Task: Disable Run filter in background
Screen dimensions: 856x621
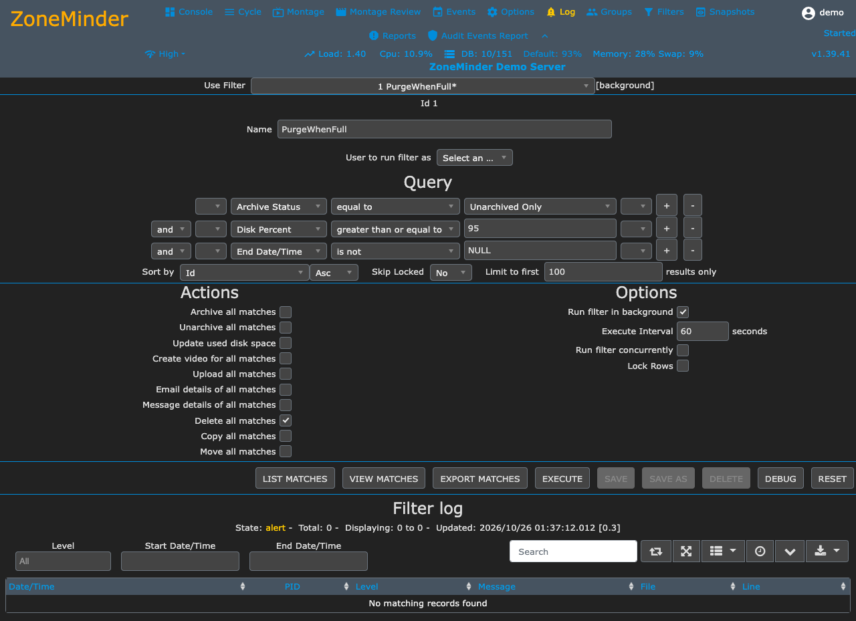Action: (683, 312)
